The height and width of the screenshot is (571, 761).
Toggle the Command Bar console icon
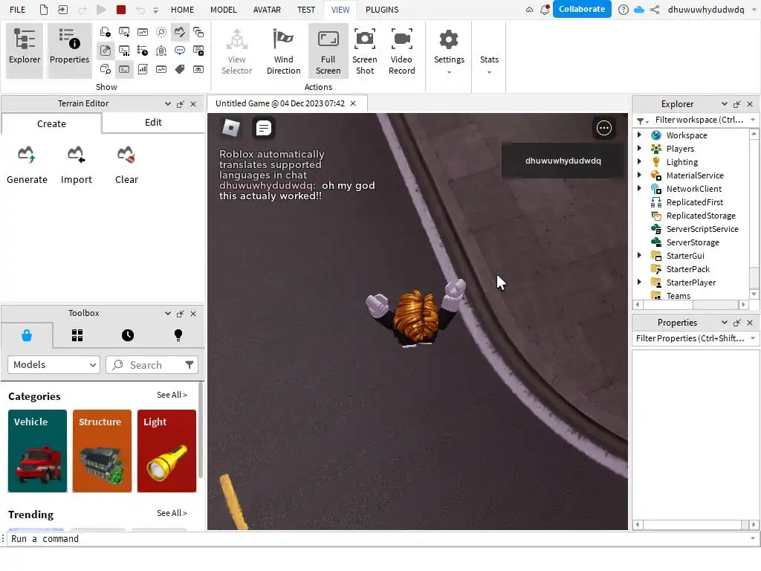coord(124,69)
